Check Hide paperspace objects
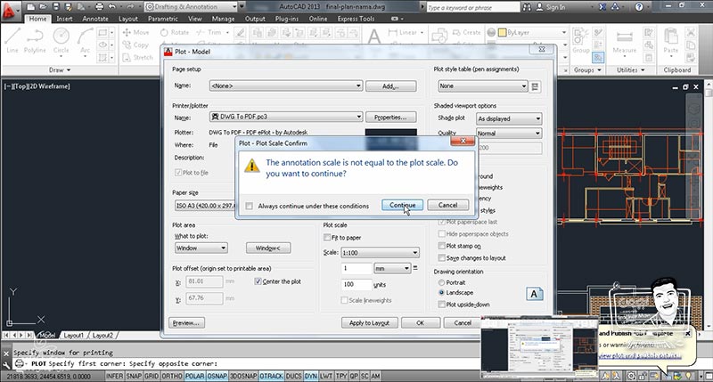 [441, 234]
